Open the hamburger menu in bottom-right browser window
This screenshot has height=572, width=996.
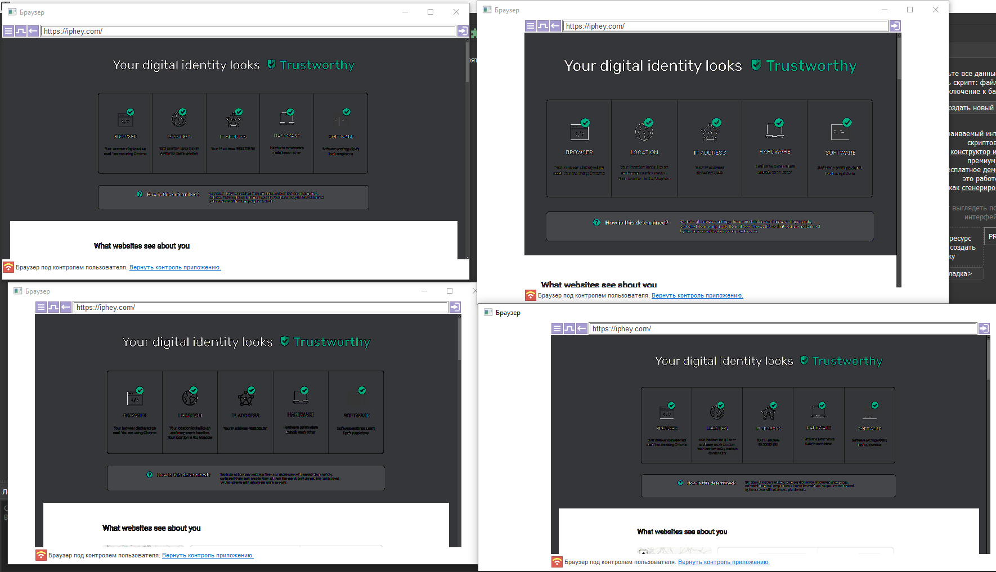557,328
